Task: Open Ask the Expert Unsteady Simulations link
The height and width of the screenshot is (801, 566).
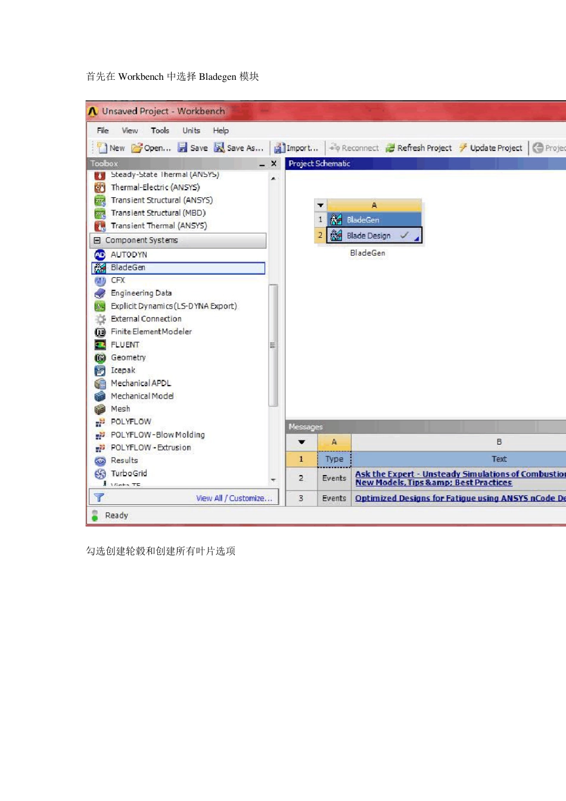Action: [x=460, y=479]
